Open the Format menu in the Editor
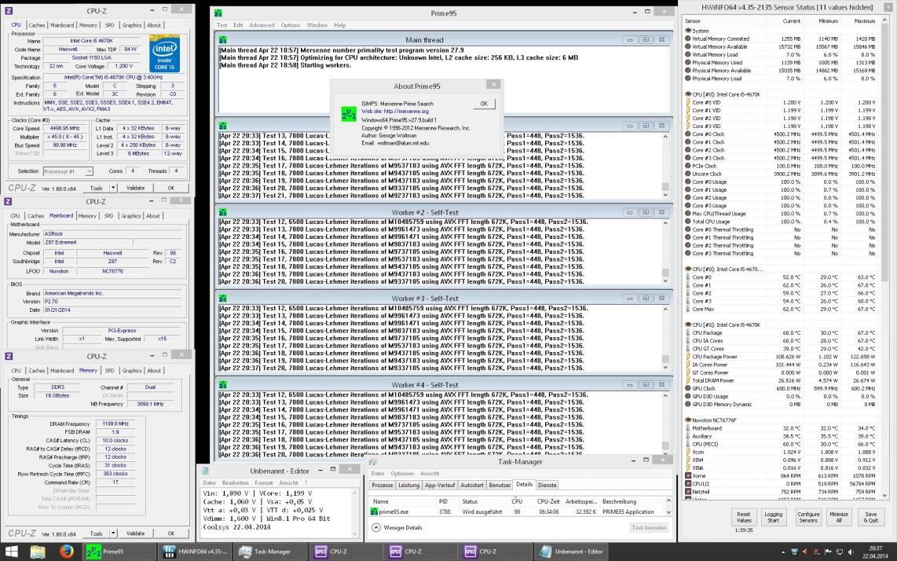The image size is (897, 561). pyautogui.click(x=264, y=483)
